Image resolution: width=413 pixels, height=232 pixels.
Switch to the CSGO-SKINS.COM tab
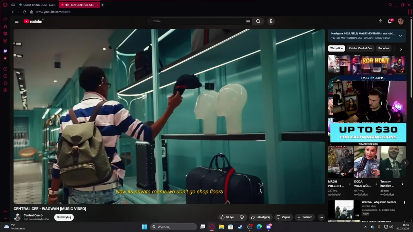(x=37, y=5)
